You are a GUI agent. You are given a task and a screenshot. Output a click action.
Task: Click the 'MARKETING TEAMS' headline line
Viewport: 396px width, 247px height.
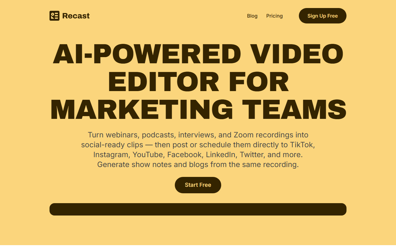pos(198,110)
